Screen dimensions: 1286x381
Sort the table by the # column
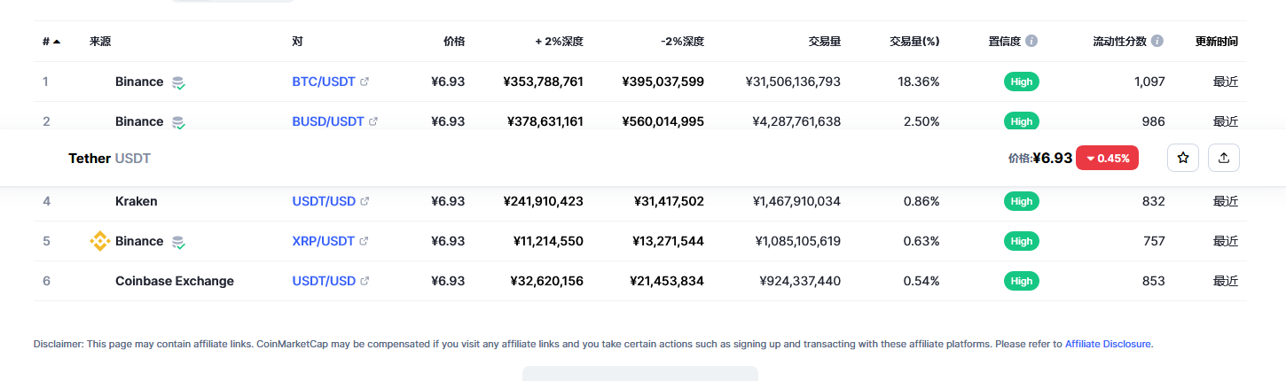[51, 42]
